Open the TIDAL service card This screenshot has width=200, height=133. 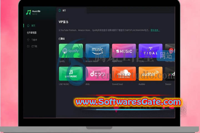151,51
